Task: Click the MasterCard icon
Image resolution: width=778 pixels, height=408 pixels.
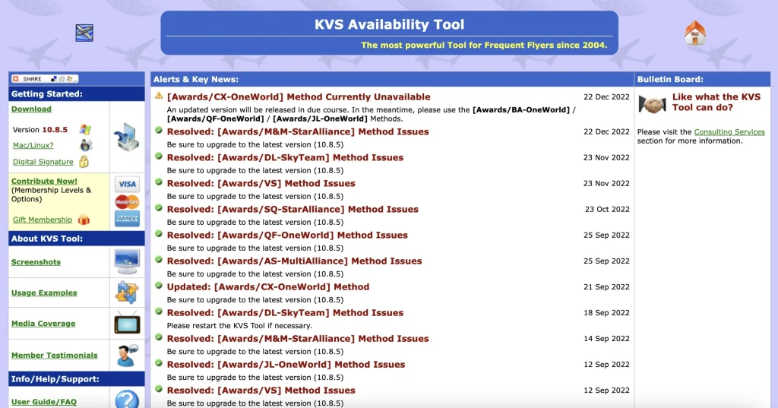Action: pyautogui.click(x=127, y=201)
